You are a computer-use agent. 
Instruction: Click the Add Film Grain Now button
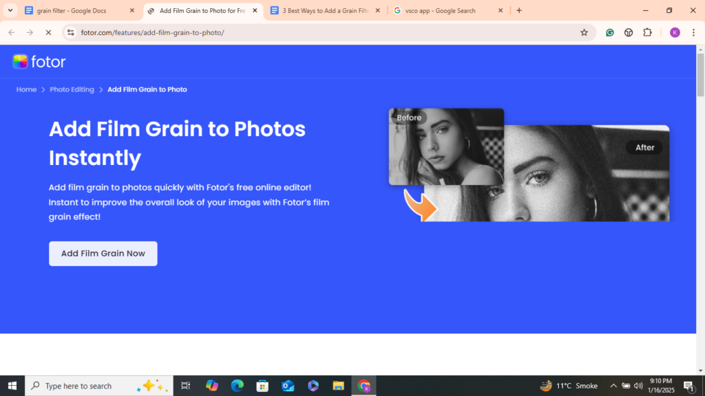[x=103, y=253]
